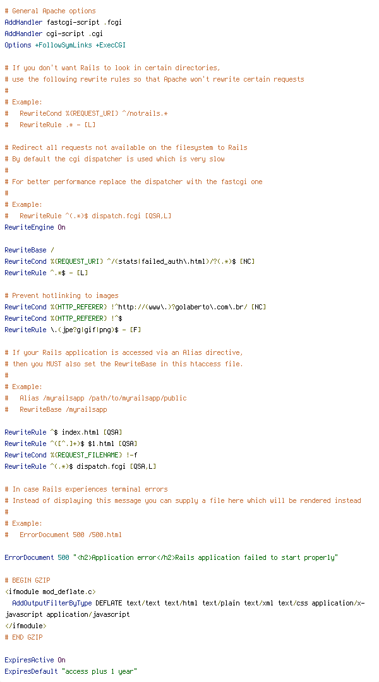Click the RewriteRule for jpe?g|gif|png
The width and height of the screenshot is (379, 682).
pyautogui.click(x=73, y=330)
